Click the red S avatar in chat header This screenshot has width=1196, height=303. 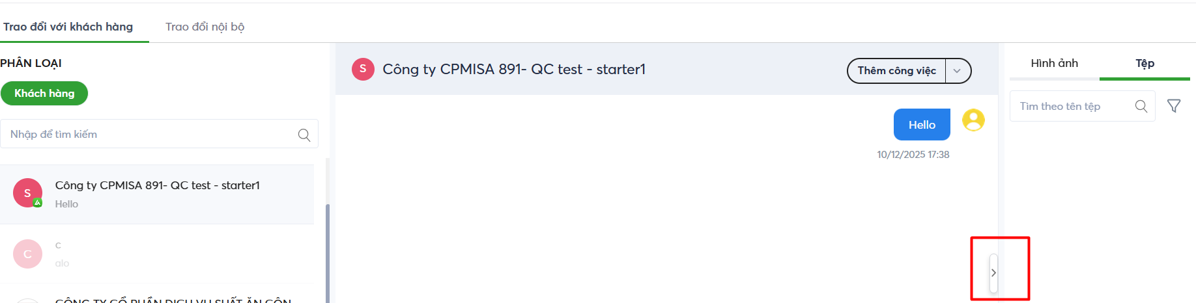click(363, 69)
